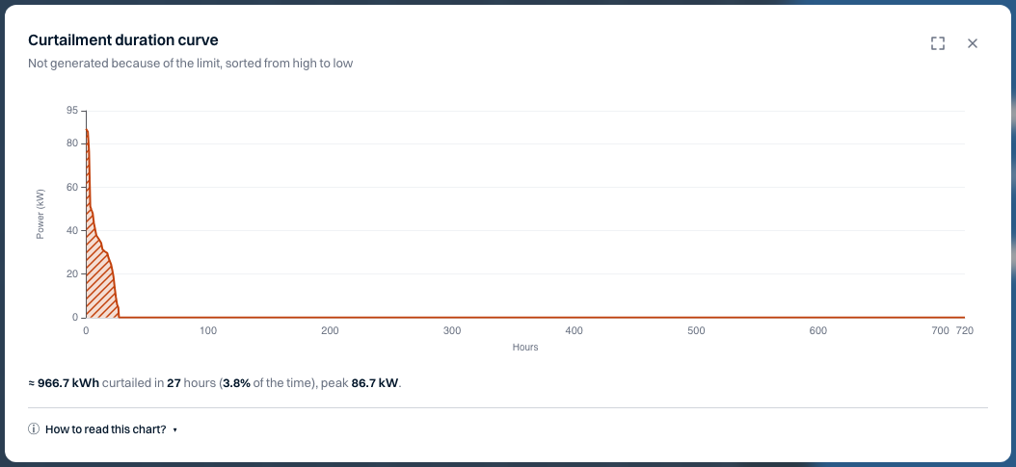This screenshot has width=1016, height=467.
Task: Click the 100 hours x-axis tick label
Action: pyautogui.click(x=208, y=330)
